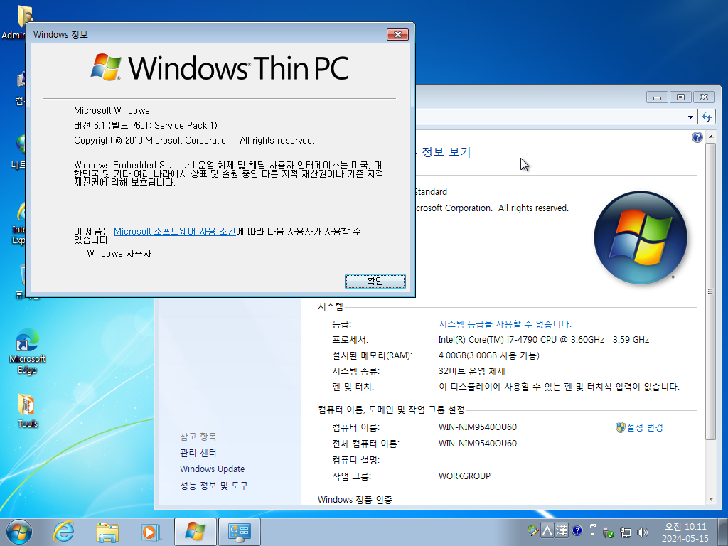
Task: Open 성능 정보 및 도구 link
Action: pyautogui.click(x=213, y=486)
